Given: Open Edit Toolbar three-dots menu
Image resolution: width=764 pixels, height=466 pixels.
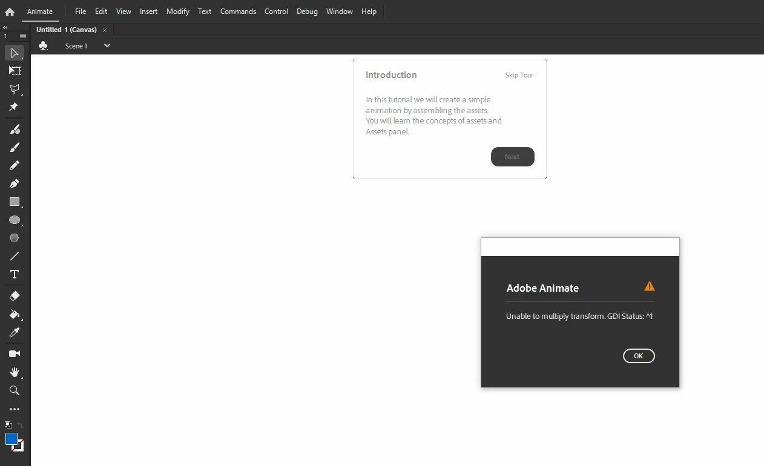Looking at the screenshot, I should tap(15, 410).
